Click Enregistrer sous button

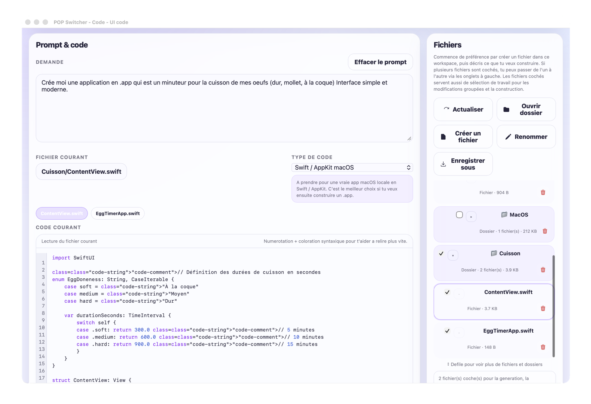(x=463, y=164)
